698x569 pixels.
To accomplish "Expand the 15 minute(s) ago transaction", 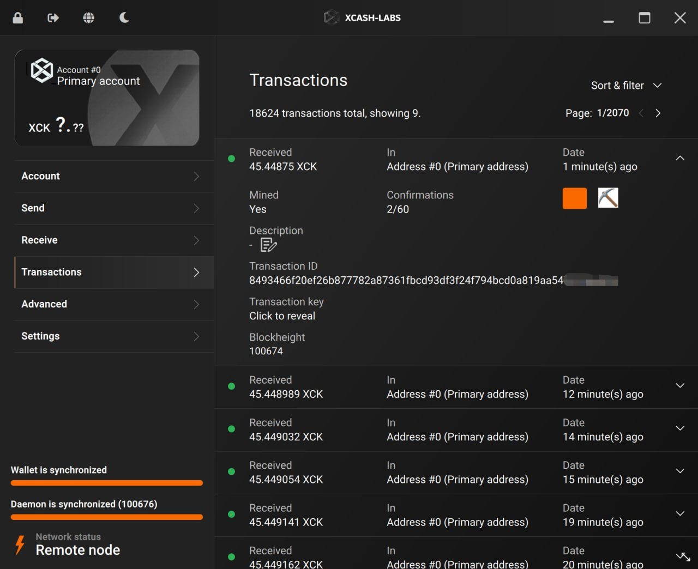I will (679, 471).
